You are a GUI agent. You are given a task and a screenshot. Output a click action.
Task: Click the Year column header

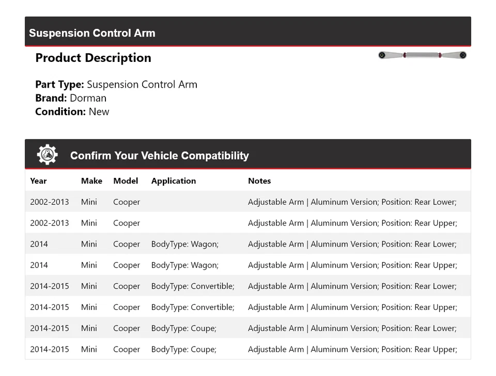[38, 181]
